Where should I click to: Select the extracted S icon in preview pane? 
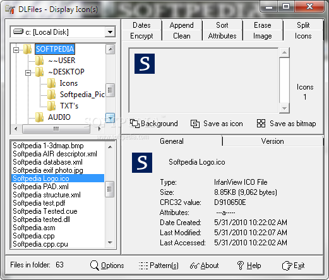pos(145,64)
